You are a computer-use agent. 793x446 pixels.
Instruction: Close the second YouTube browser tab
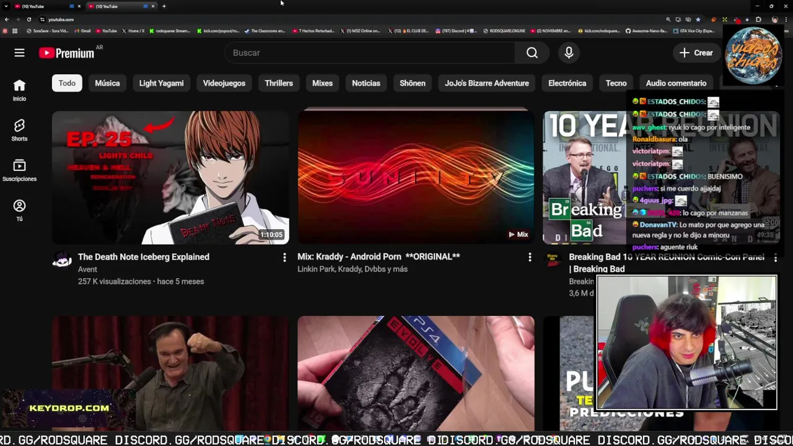(x=152, y=6)
